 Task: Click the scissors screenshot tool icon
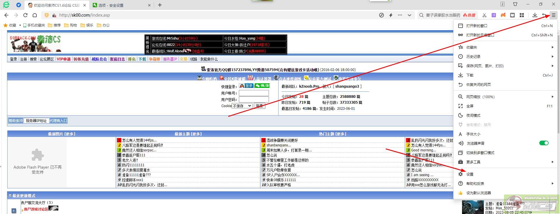pyautogui.click(x=484, y=15)
